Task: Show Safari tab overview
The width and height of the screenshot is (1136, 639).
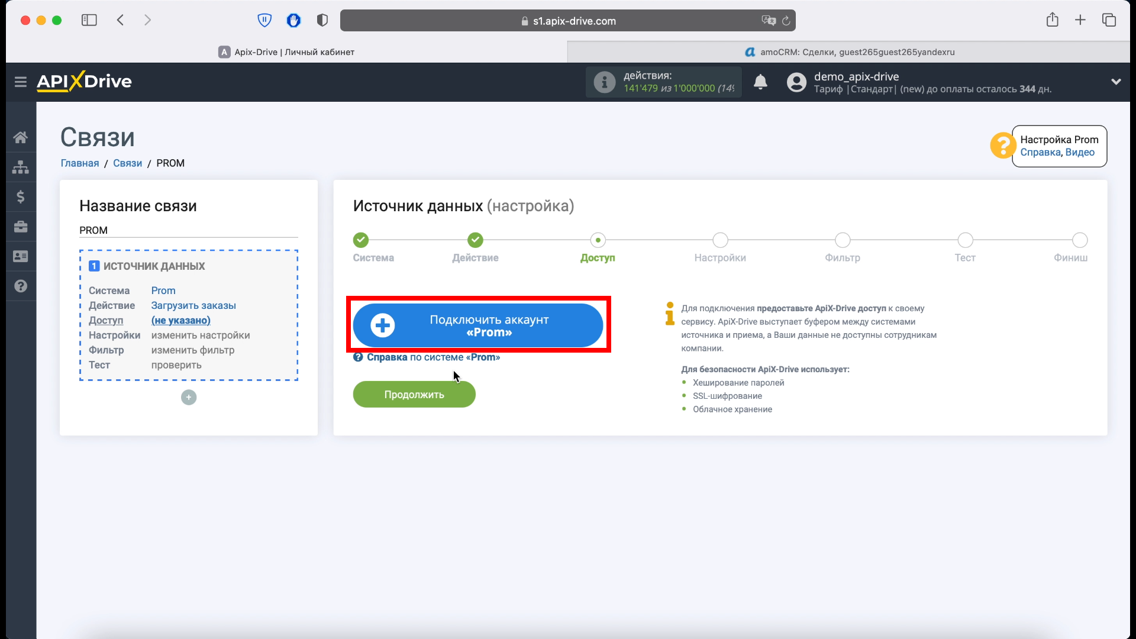Action: 1109,20
